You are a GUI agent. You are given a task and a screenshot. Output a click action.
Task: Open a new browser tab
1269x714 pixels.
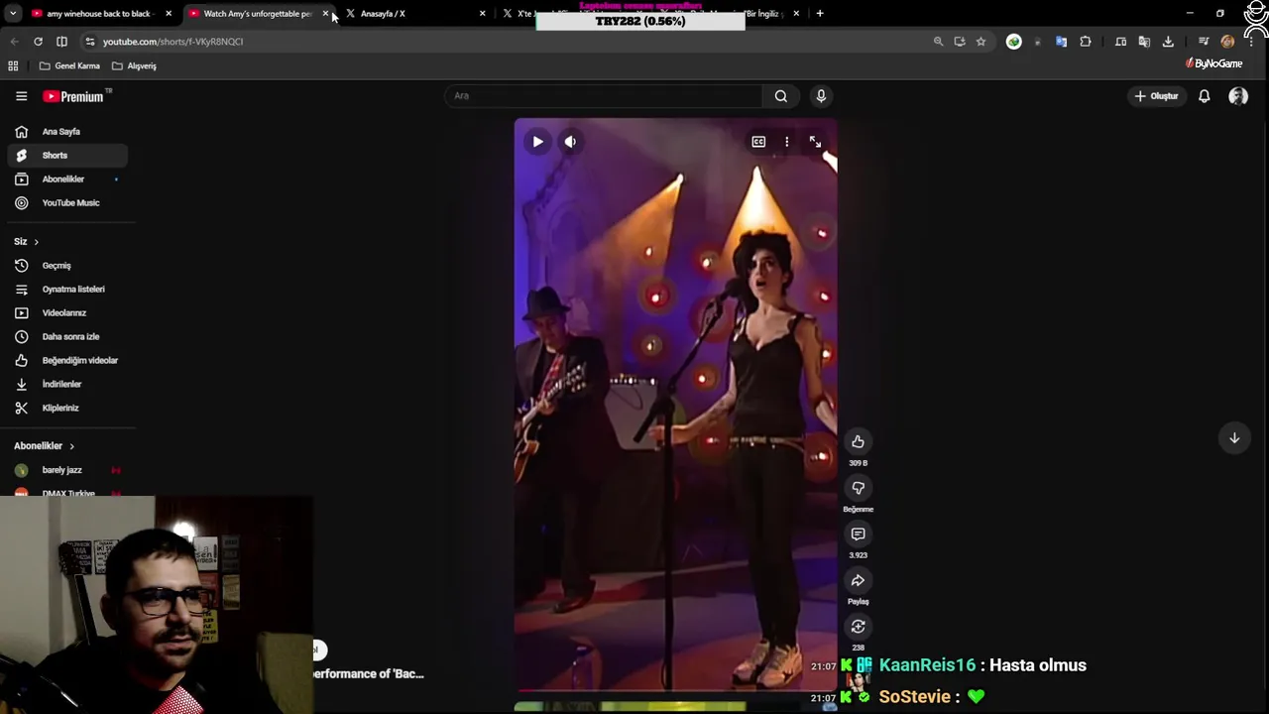(820, 14)
